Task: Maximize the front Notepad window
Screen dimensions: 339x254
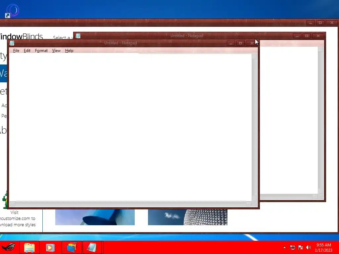Action: coord(240,43)
